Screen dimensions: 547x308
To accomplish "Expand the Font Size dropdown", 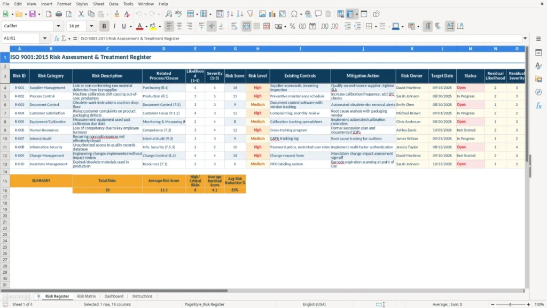I will (91, 26).
